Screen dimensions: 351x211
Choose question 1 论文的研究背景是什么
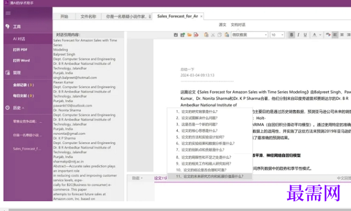click(x=210, y=111)
